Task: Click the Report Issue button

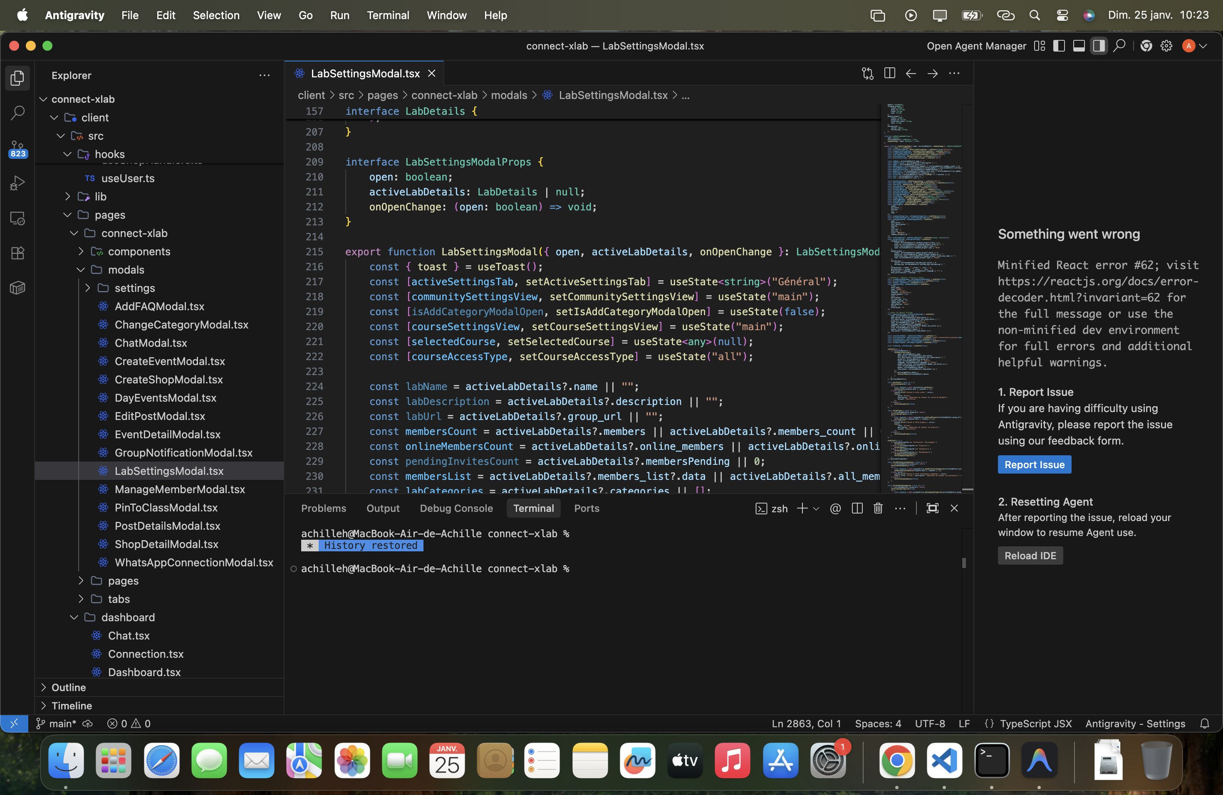Action: click(1034, 464)
